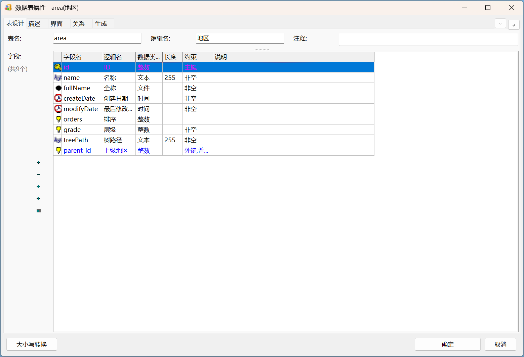
Task: Click the 排序 logical name cell
Action: (119, 119)
